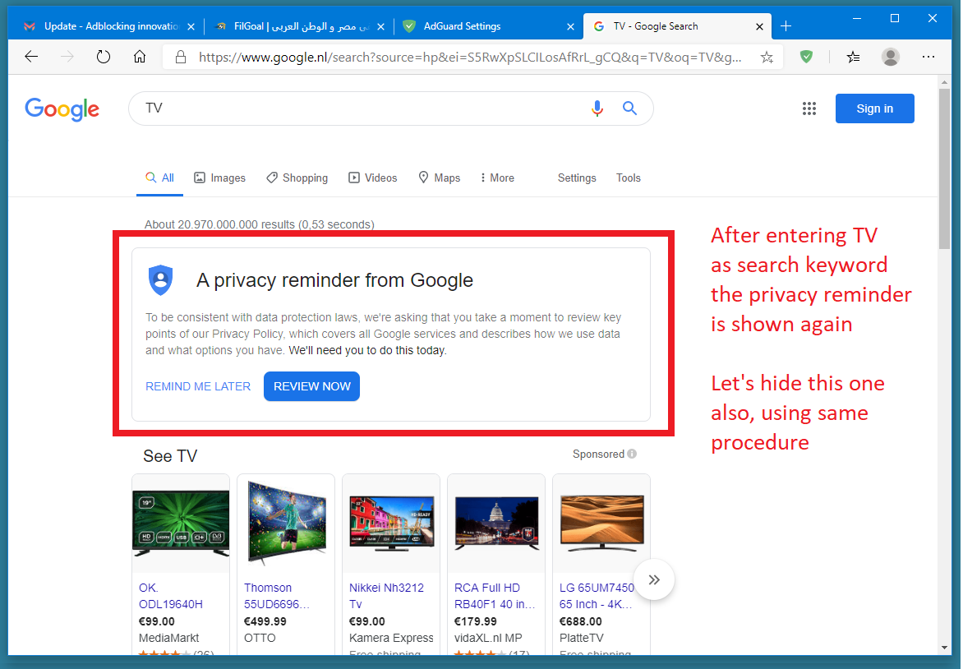Click the privacy shield icon in reminder
This screenshot has height=669, width=963.
pos(160,280)
